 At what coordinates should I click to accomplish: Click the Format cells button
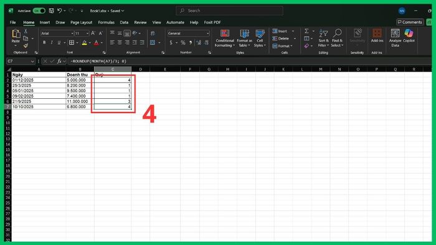coord(283,46)
